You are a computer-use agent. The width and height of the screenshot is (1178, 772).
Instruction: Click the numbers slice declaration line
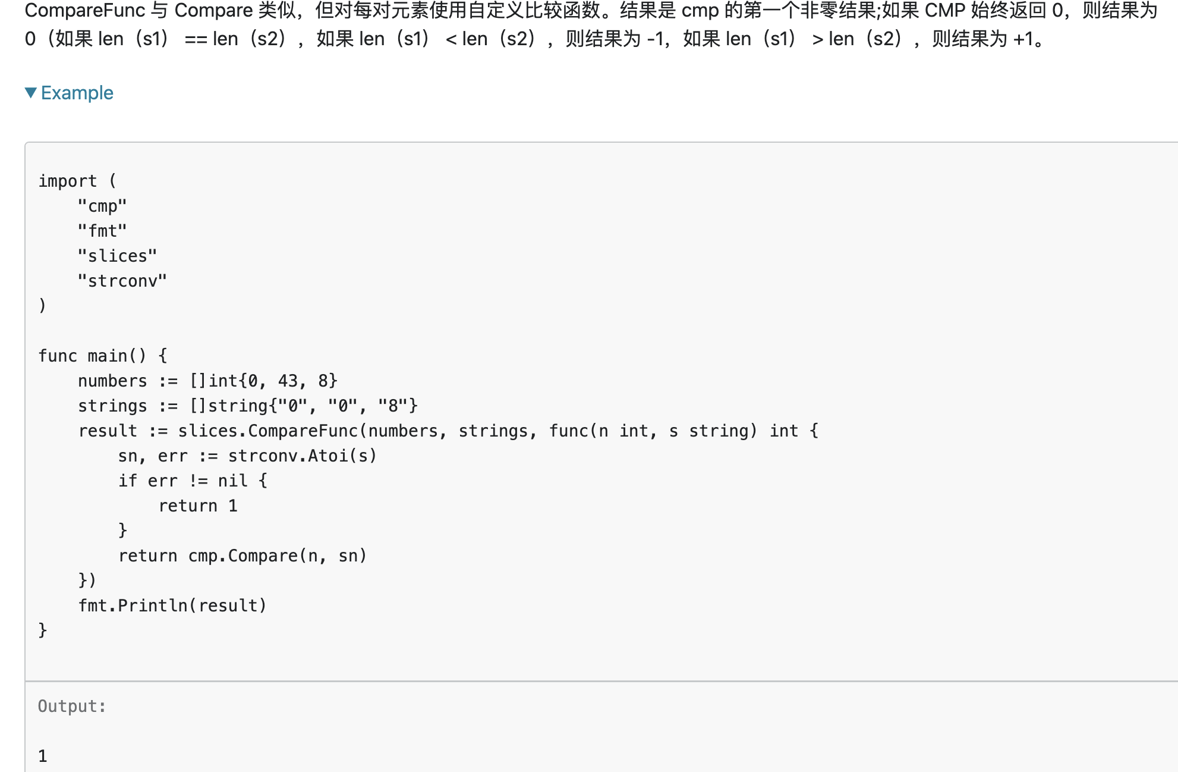(207, 381)
